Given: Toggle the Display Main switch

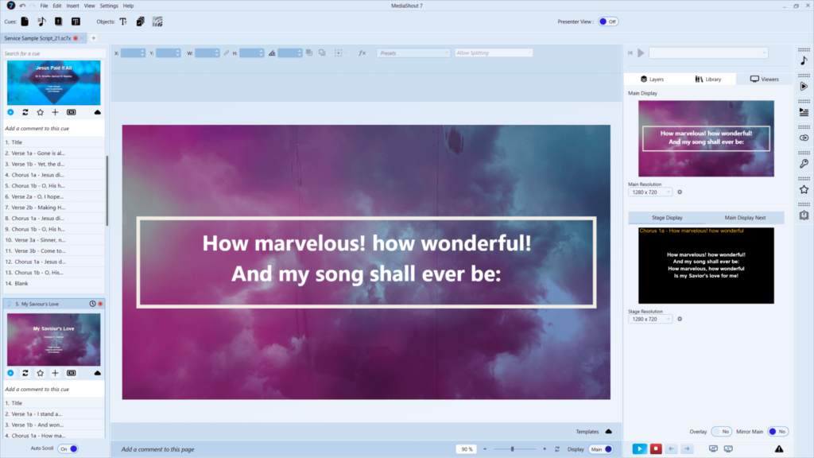Looking at the screenshot, I should click(601, 449).
